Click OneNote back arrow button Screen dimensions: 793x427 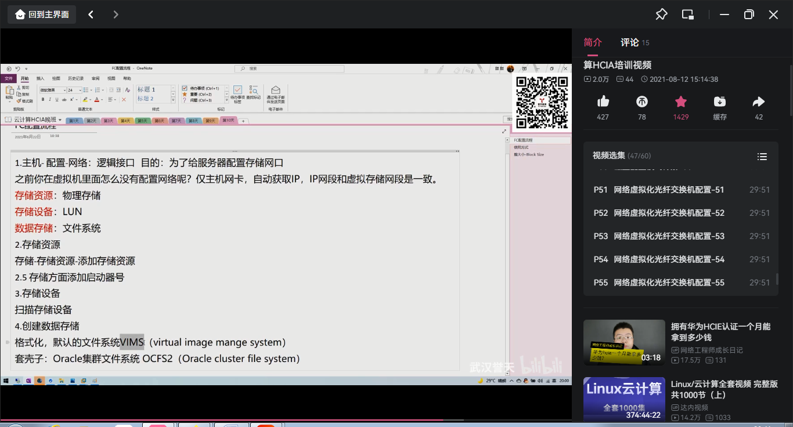tap(9, 68)
